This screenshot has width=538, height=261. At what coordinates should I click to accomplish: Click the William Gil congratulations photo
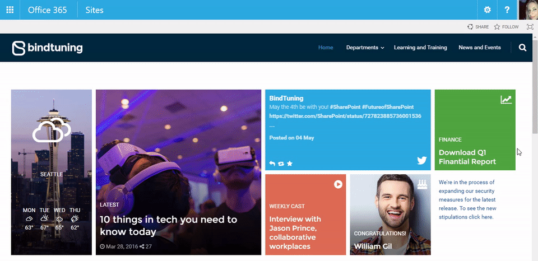[390, 215]
